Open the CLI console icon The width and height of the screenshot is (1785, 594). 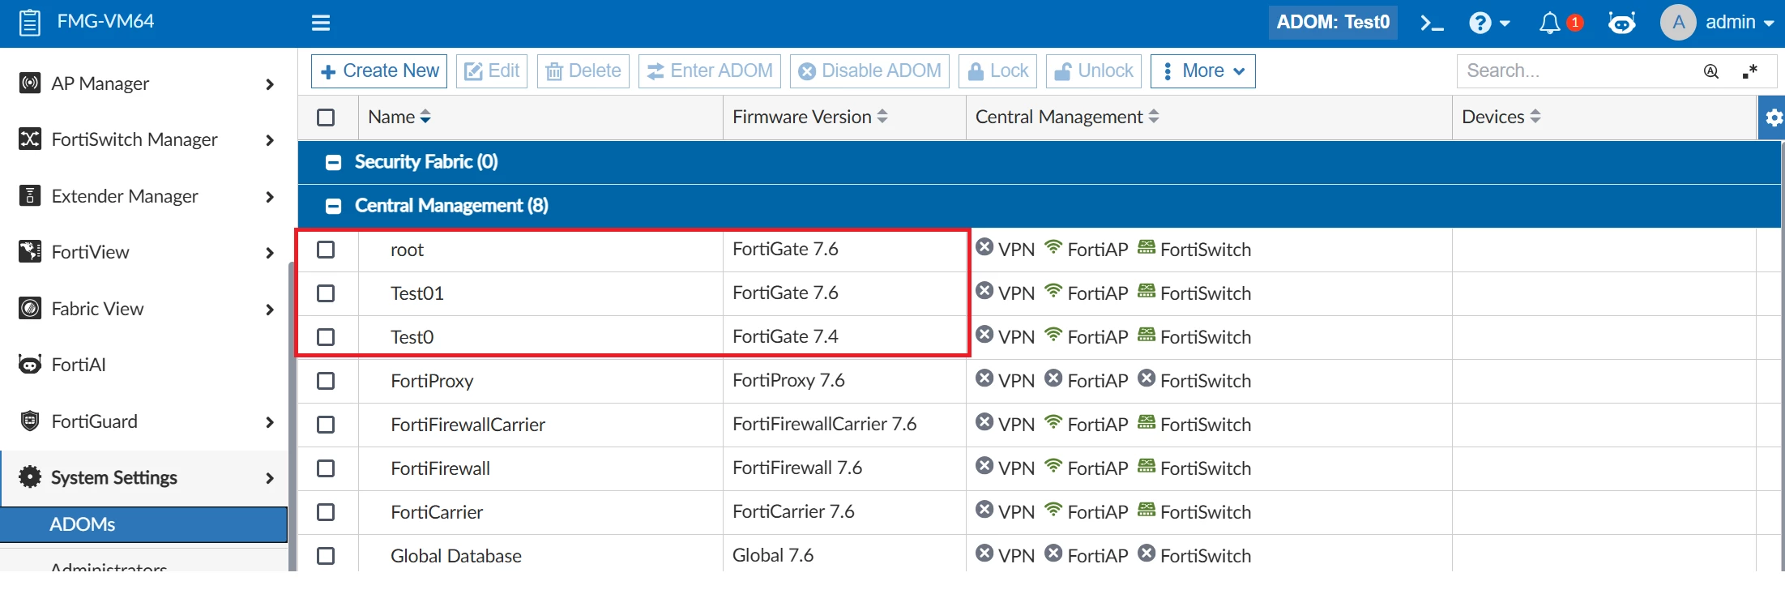1432,23
